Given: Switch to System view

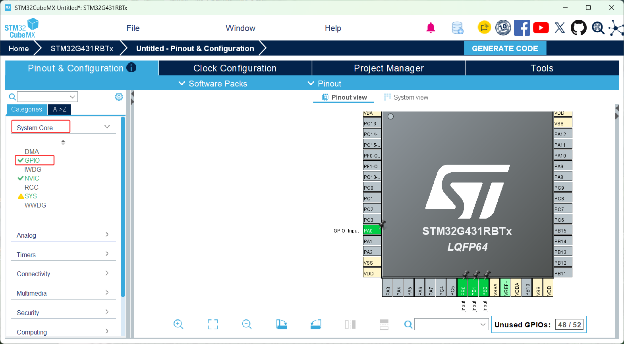Looking at the screenshot, I should (406, 97).
